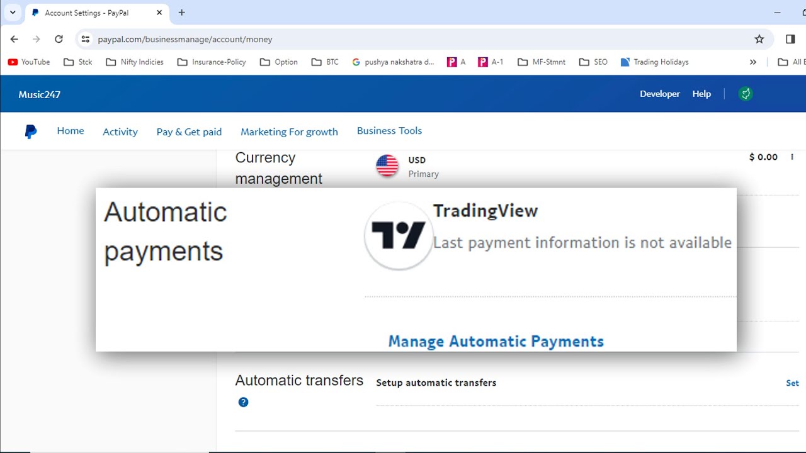The image size is (806, 453).
Task: Show more bookmarks with the chevron
Action: coord(753,62)
